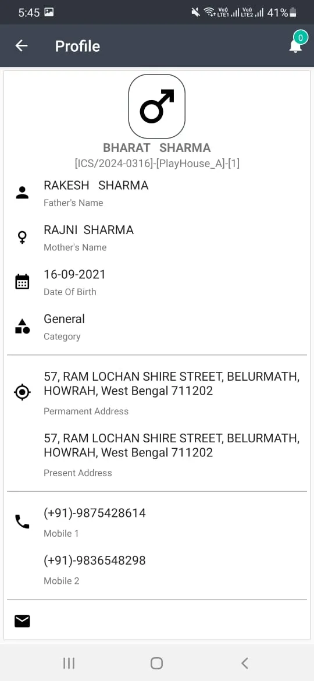Tap the Present Address text

[172, 445]
